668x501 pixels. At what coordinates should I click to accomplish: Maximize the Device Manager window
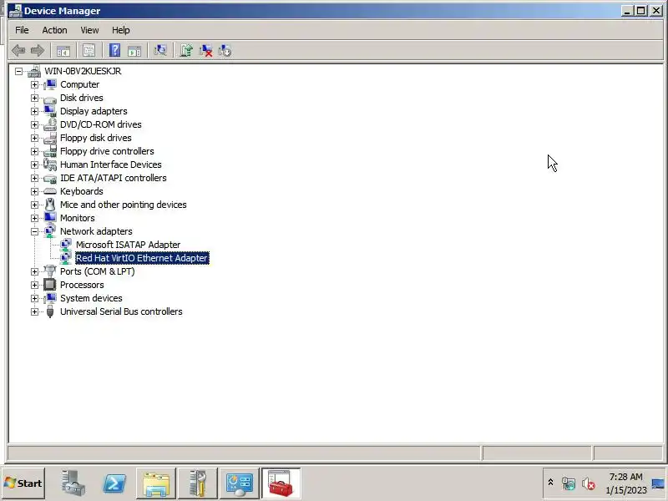point(641,11)
